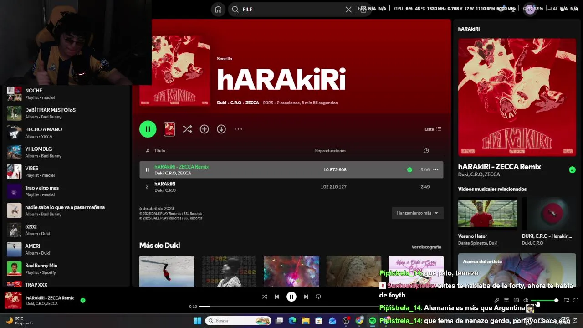
Task: Mute audio with the speaker icon
Action: pyautogui.click(x=526, y=301)
